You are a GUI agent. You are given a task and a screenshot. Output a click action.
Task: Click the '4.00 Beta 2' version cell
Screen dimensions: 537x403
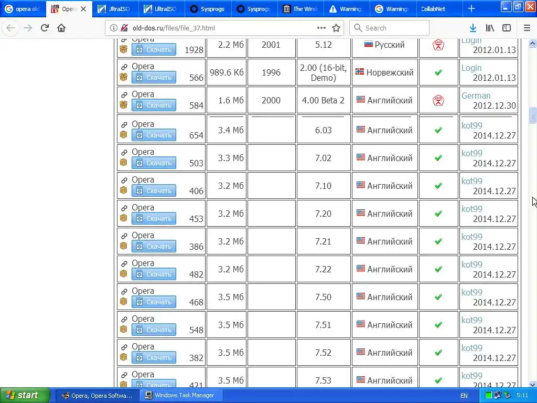pos(323,100)
